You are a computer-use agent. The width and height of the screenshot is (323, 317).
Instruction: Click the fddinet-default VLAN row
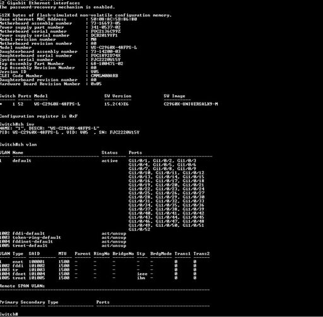point(63,241)
